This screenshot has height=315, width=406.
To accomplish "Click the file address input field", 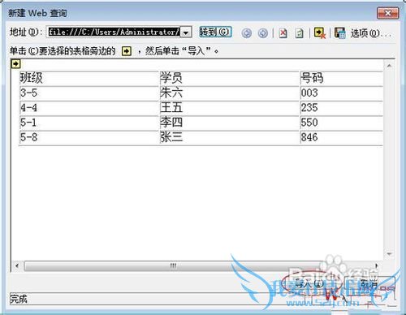I will coord(114,32).
